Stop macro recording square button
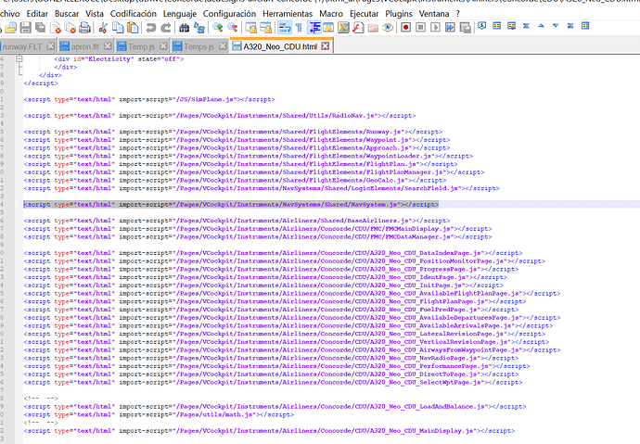Image resolution: width=640 pixels, height=444 pixels. 420,28
